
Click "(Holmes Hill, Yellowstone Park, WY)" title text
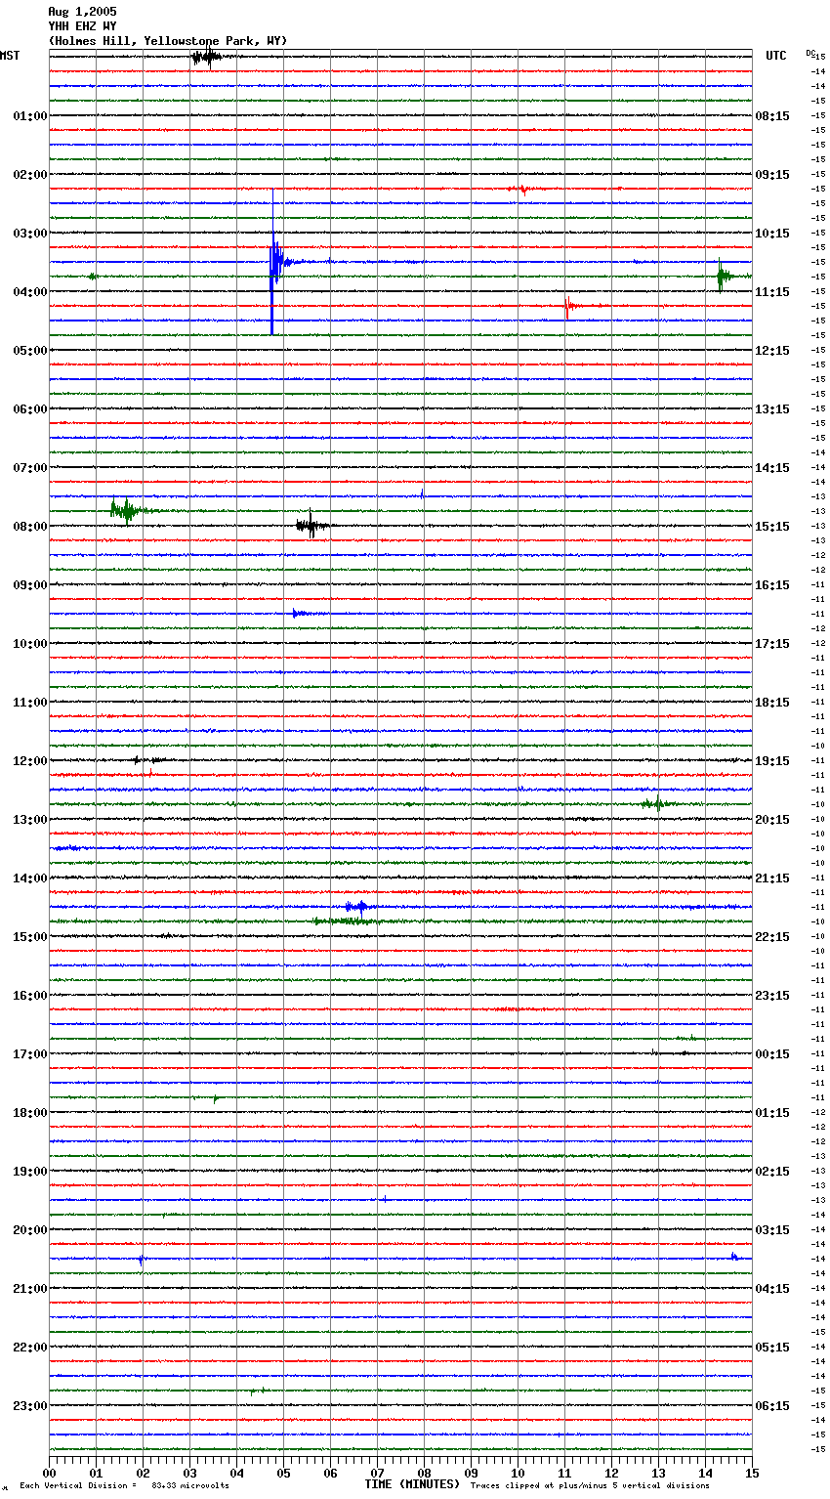pyautogui.click(x=168, y=41)
